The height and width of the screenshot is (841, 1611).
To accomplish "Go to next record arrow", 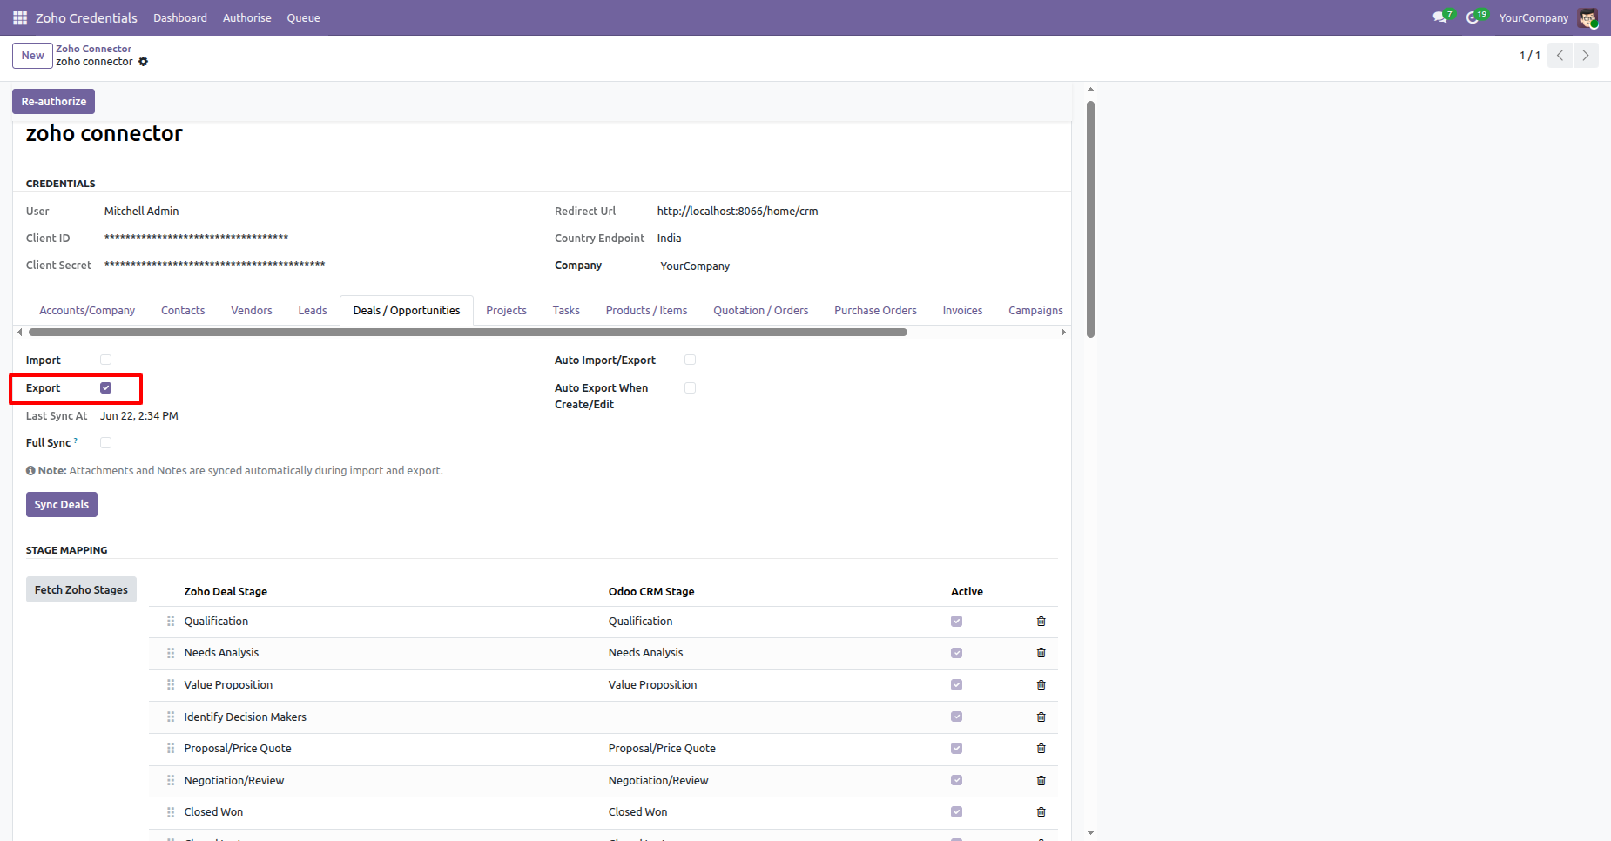I will [1586, 55].
